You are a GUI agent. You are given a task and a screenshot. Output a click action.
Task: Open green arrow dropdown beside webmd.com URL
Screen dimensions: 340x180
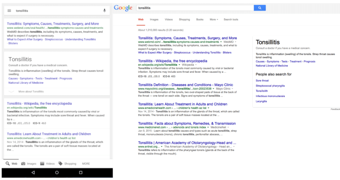point(221,43)
